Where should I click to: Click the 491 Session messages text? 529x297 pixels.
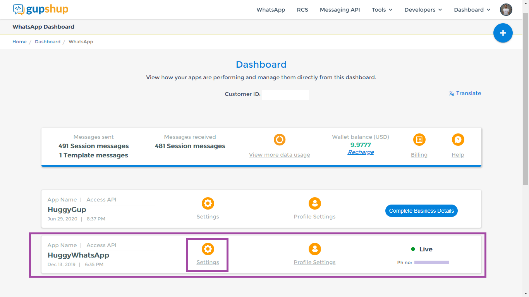94,146
